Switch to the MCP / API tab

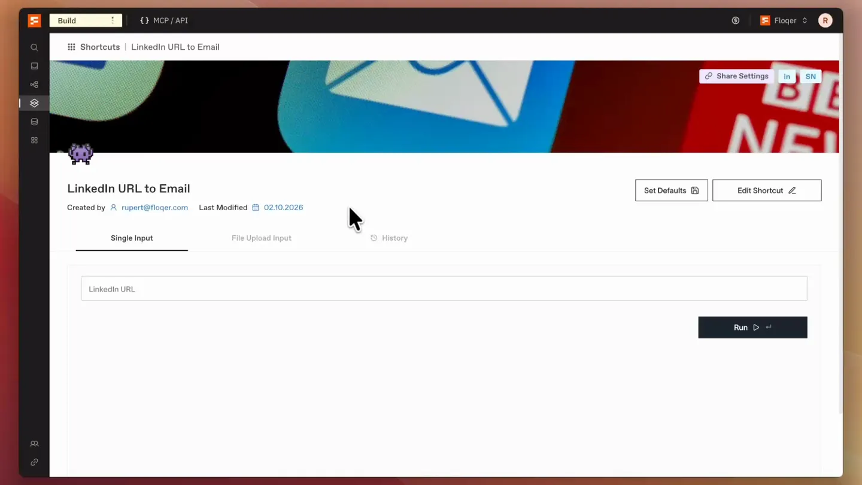164,20
